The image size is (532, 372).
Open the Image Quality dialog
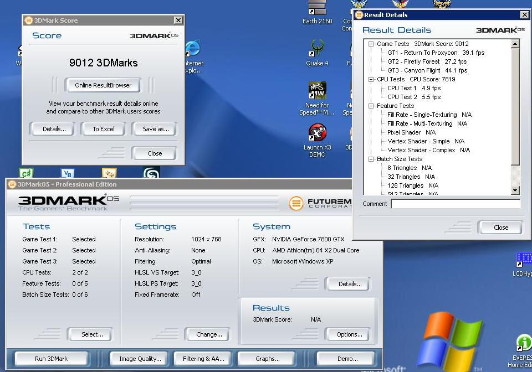140,359
